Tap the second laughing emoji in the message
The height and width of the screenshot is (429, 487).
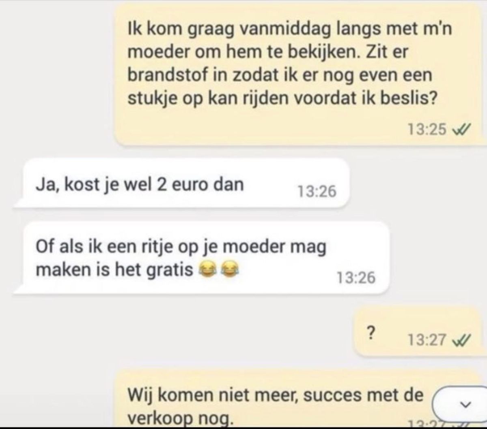pyautogui.click(x=229, y=269)
